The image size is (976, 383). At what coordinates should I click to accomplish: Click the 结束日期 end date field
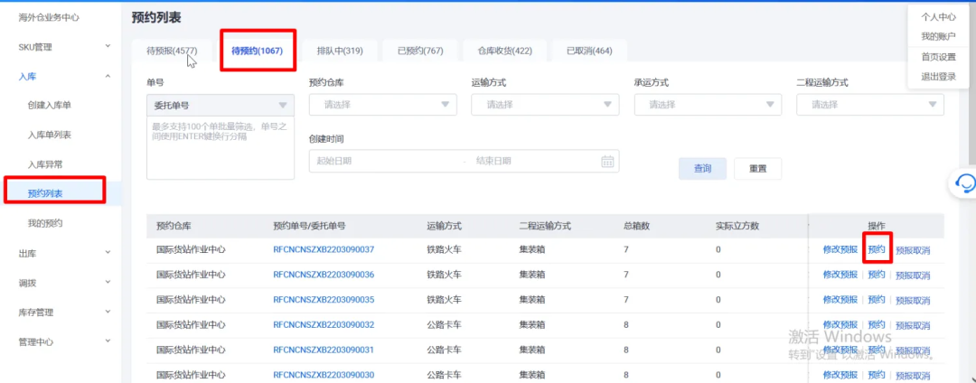pyautogui.click(x=532, y=161)
